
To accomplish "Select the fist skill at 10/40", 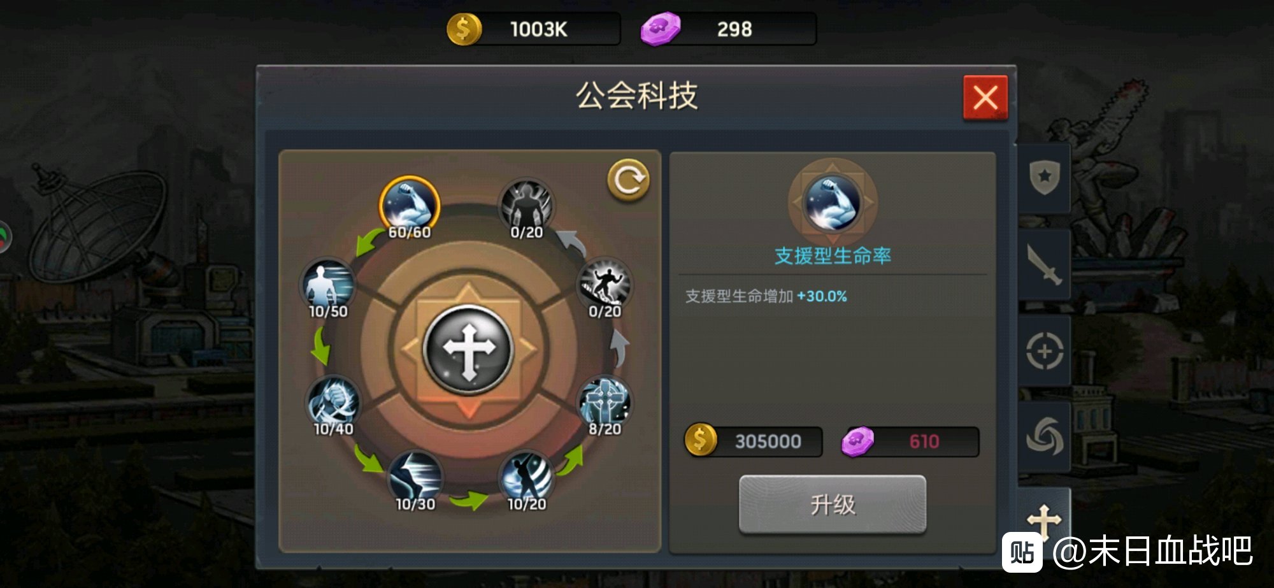I will [x=333, y=402].
